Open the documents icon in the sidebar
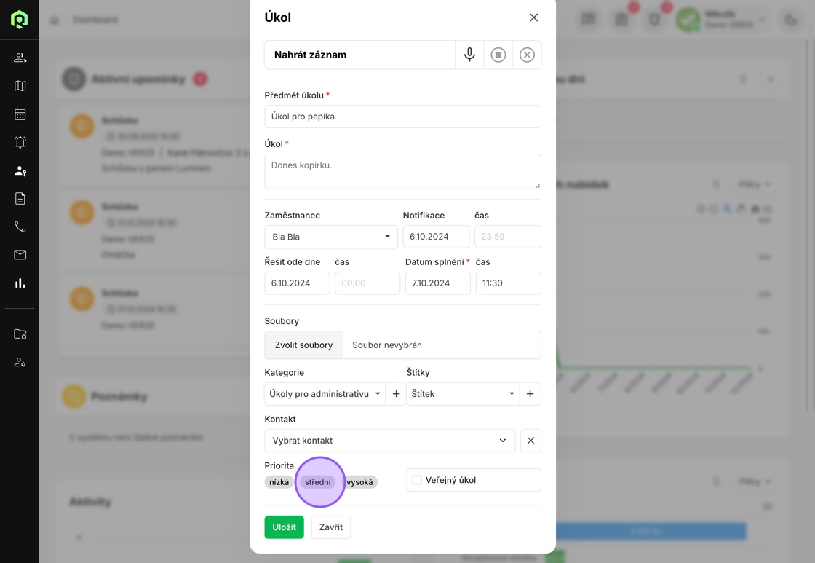Screen dimensions: 815x563 [x=20, y=199]
